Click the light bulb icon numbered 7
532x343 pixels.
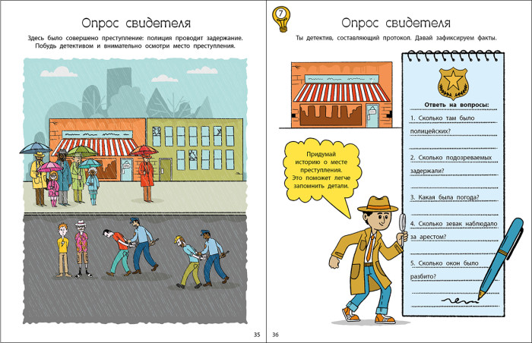(x=281, y=19)
